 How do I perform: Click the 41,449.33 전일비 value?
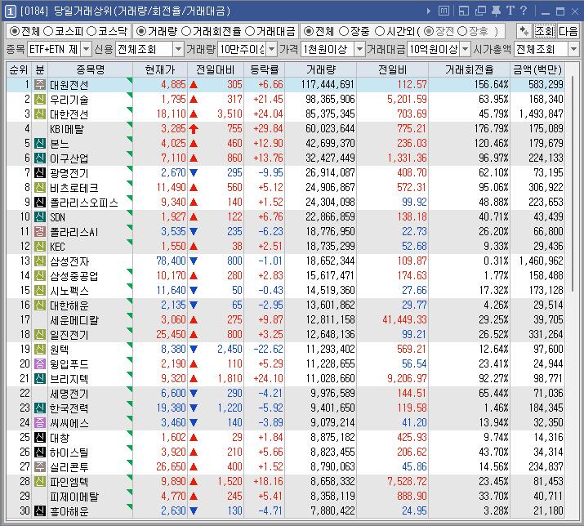coord(404,319)
